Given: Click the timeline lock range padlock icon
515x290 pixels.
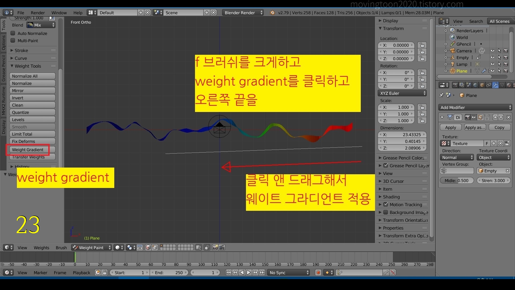Looking at the screenshot, I should [105, 273].
